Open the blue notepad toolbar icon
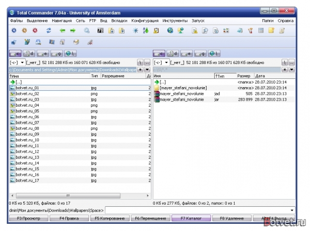This screenshot has height=231, width=310. coord(240,30)
